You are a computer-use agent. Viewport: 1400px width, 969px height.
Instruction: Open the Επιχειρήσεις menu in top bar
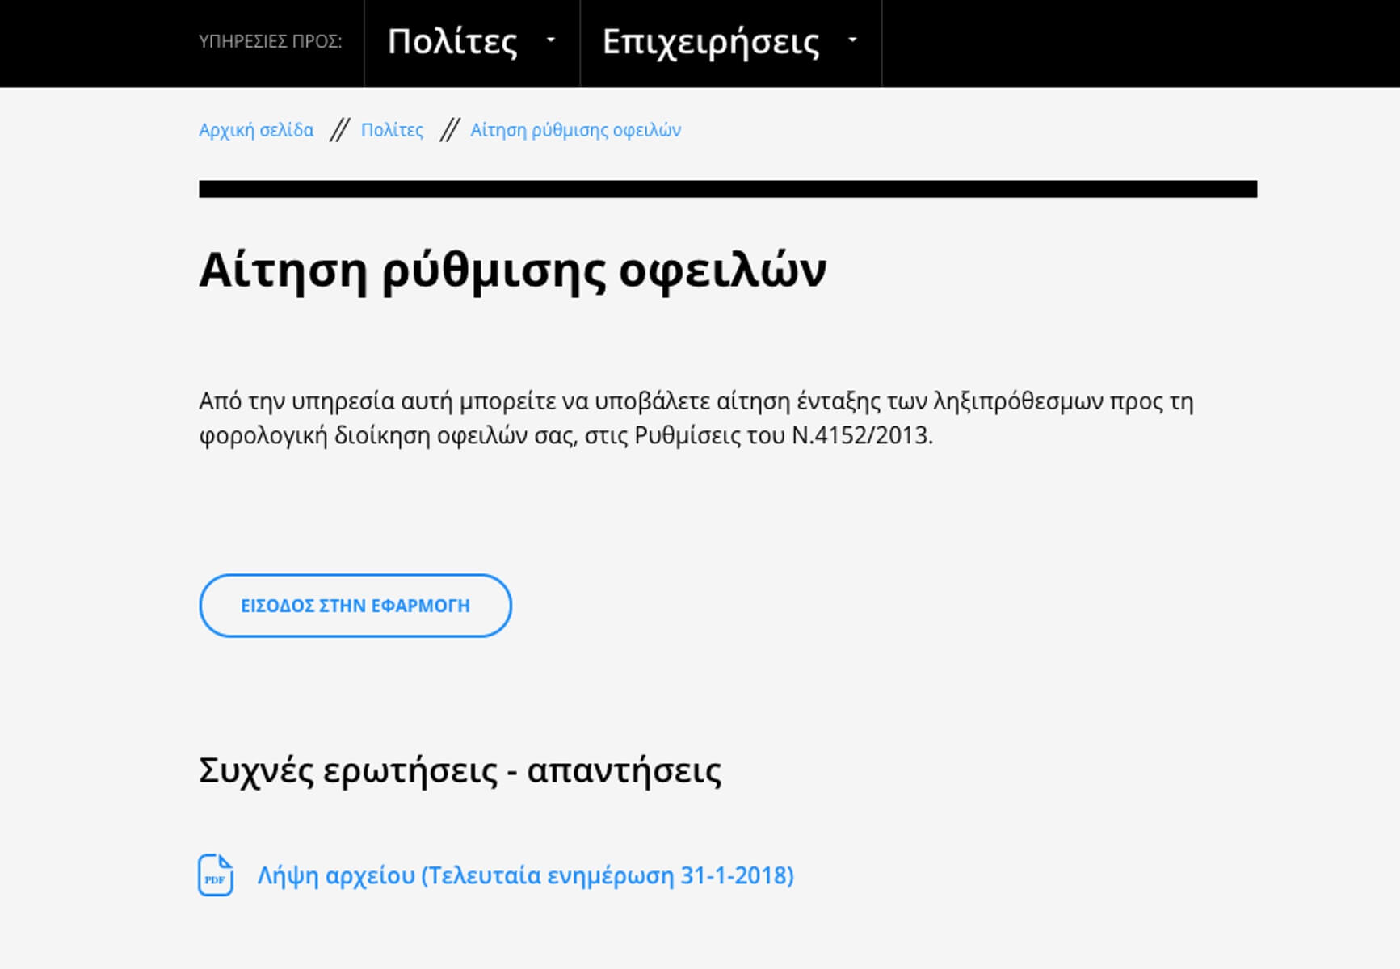710,42
